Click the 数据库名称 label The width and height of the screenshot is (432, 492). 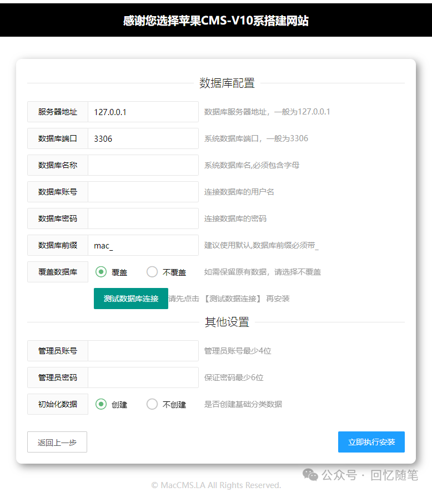tap(58, 165)
